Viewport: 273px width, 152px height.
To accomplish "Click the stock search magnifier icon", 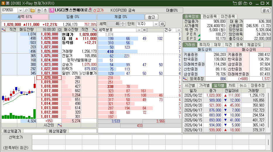I will pos(26,10).
